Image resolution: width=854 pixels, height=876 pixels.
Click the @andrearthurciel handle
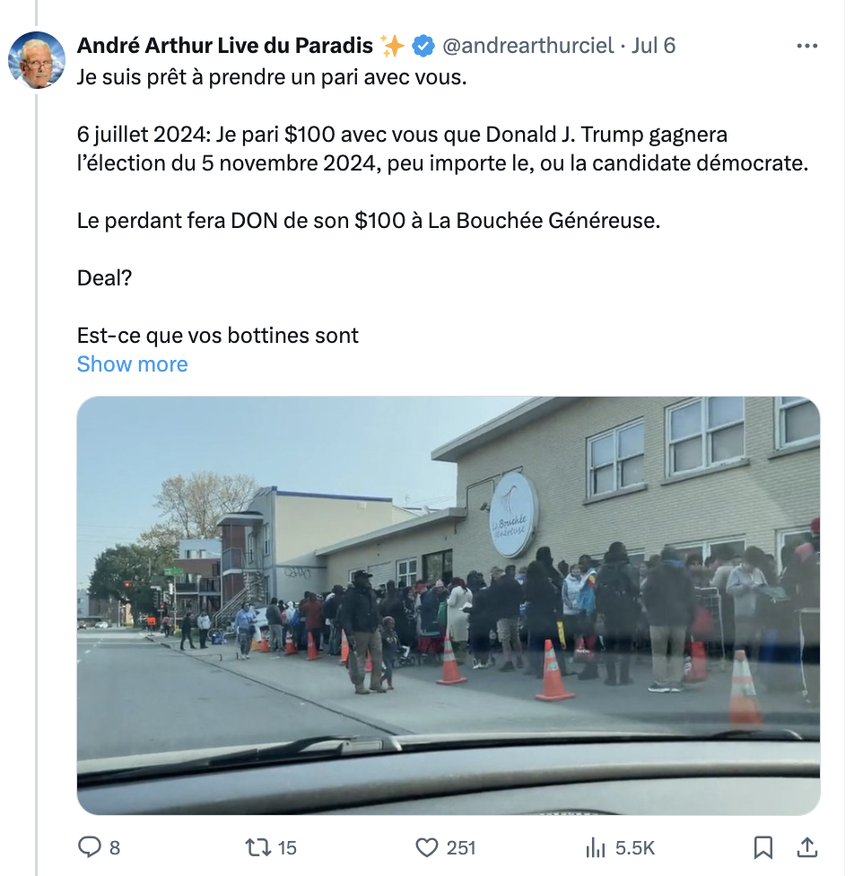coord(527,46)
